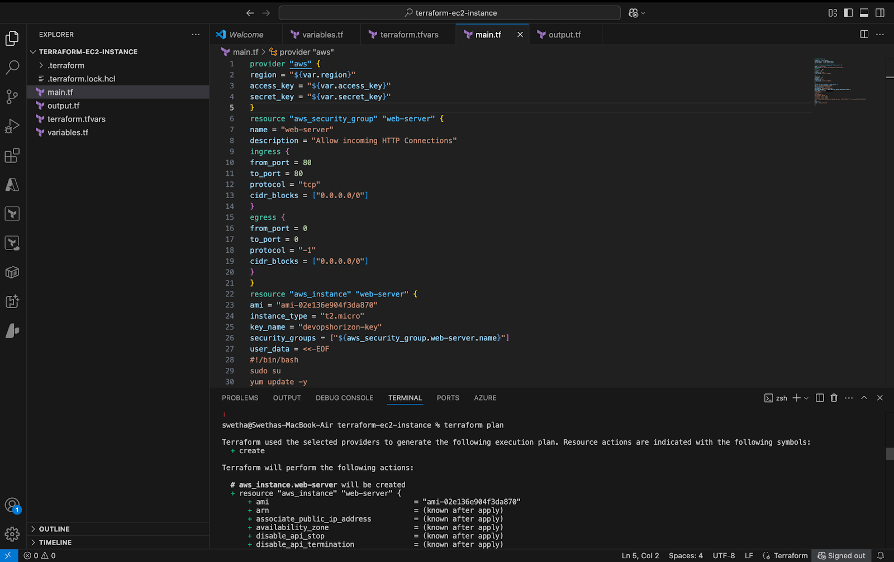The image size is (894, 562).
Task: Open the PORTS panel tab
Action: tap(448, 398)
